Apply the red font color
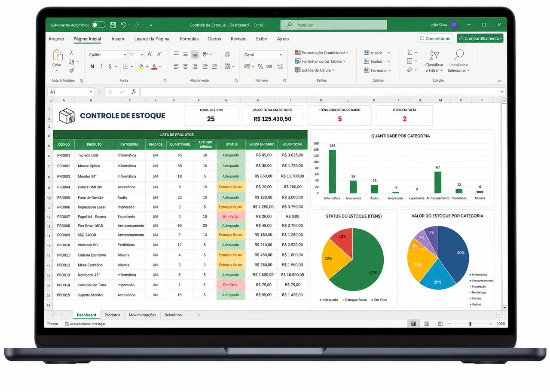 (x=153, y=67)
